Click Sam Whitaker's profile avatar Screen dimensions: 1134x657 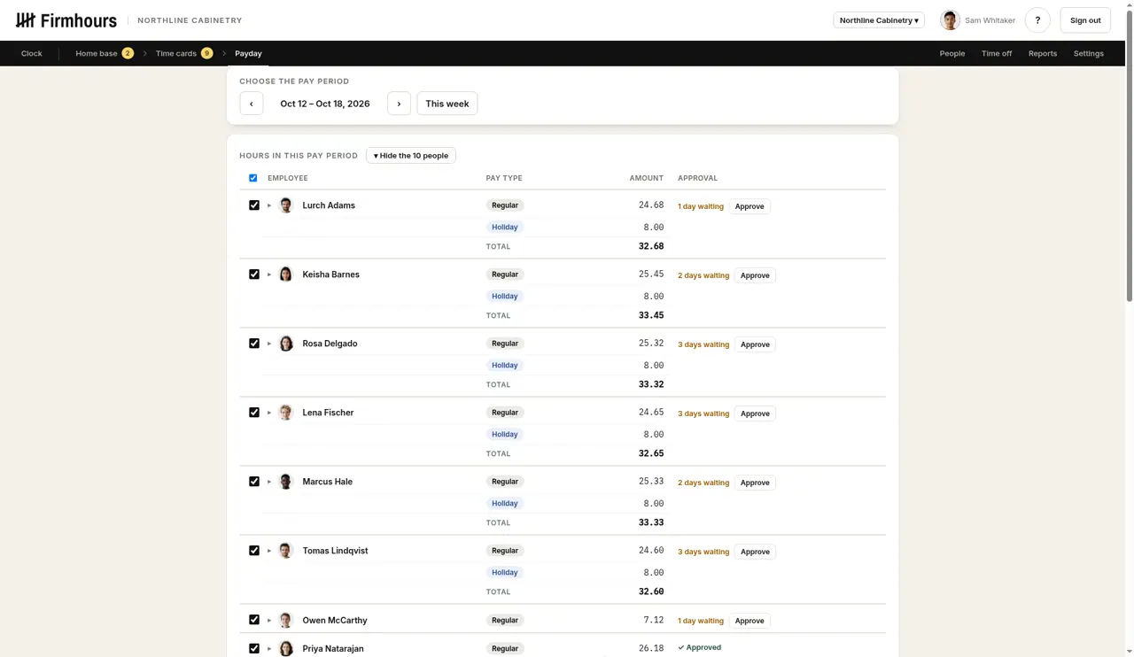click(x=950, y=20)
